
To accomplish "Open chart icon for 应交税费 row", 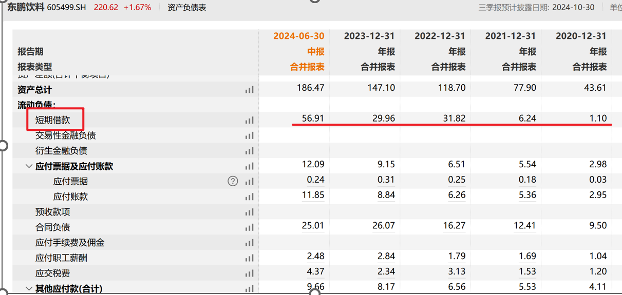I will pos(249,273).
